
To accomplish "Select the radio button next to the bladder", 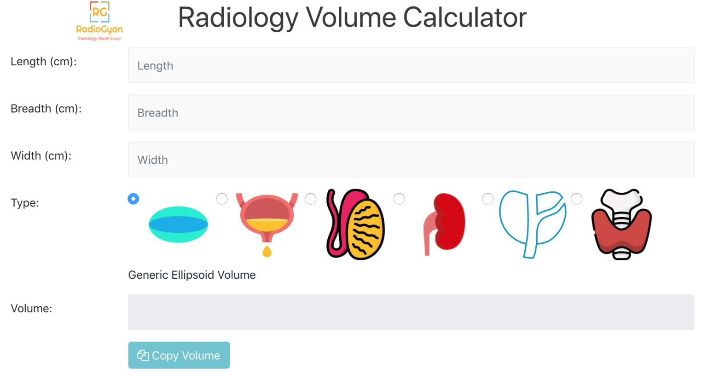I will 222,199.
